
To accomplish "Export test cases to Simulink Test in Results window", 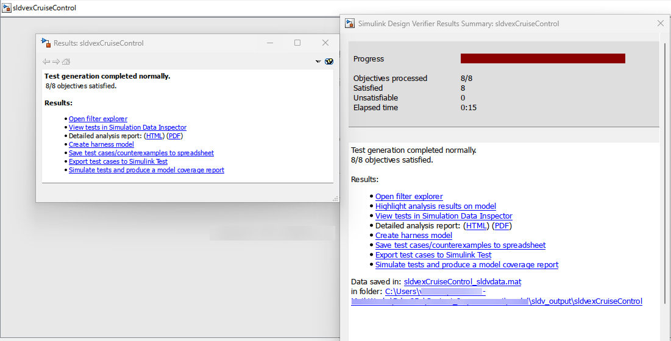I will pos(118,161).
